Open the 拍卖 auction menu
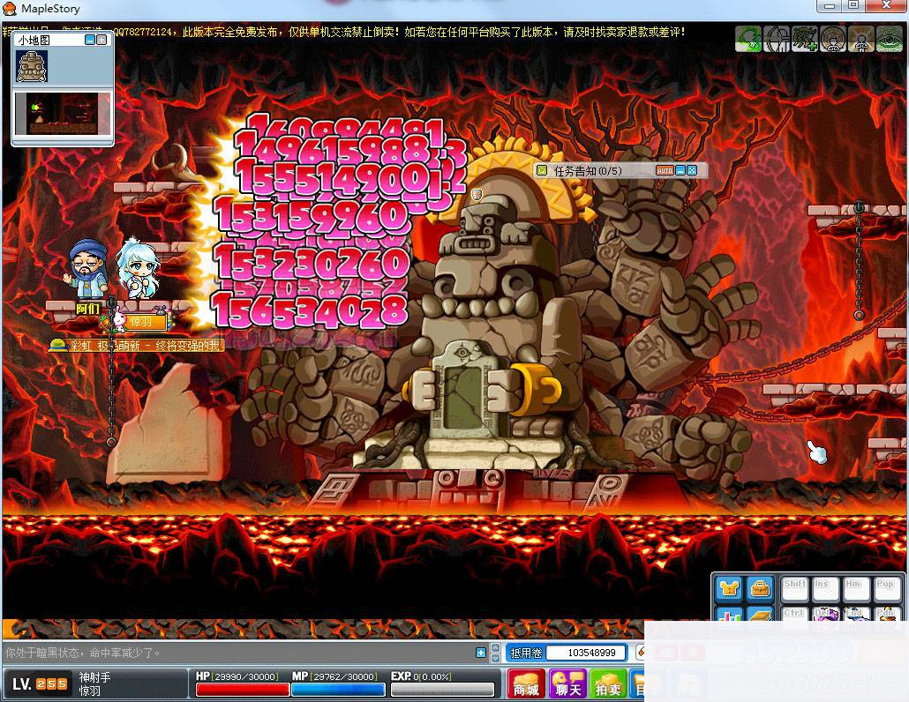This screenshot has height=702, width=909. (608, 684)
